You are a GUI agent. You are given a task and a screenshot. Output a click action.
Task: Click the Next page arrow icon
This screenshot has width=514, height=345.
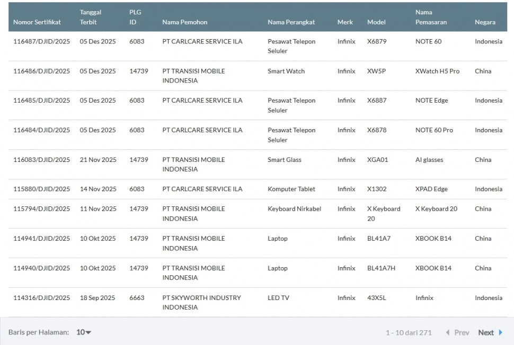click(x=501, y=332)
